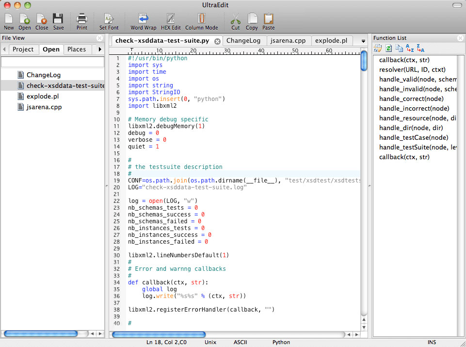
Task: Refresh the Function List
Action: pos(389,48)
